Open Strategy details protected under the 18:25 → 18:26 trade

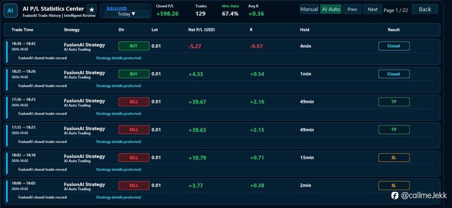click(118, 86)
